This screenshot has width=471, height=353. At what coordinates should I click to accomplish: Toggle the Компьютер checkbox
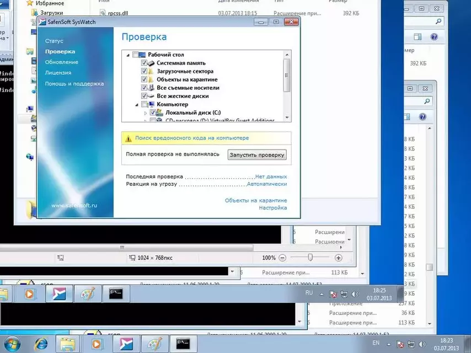(x=144, y=104)
